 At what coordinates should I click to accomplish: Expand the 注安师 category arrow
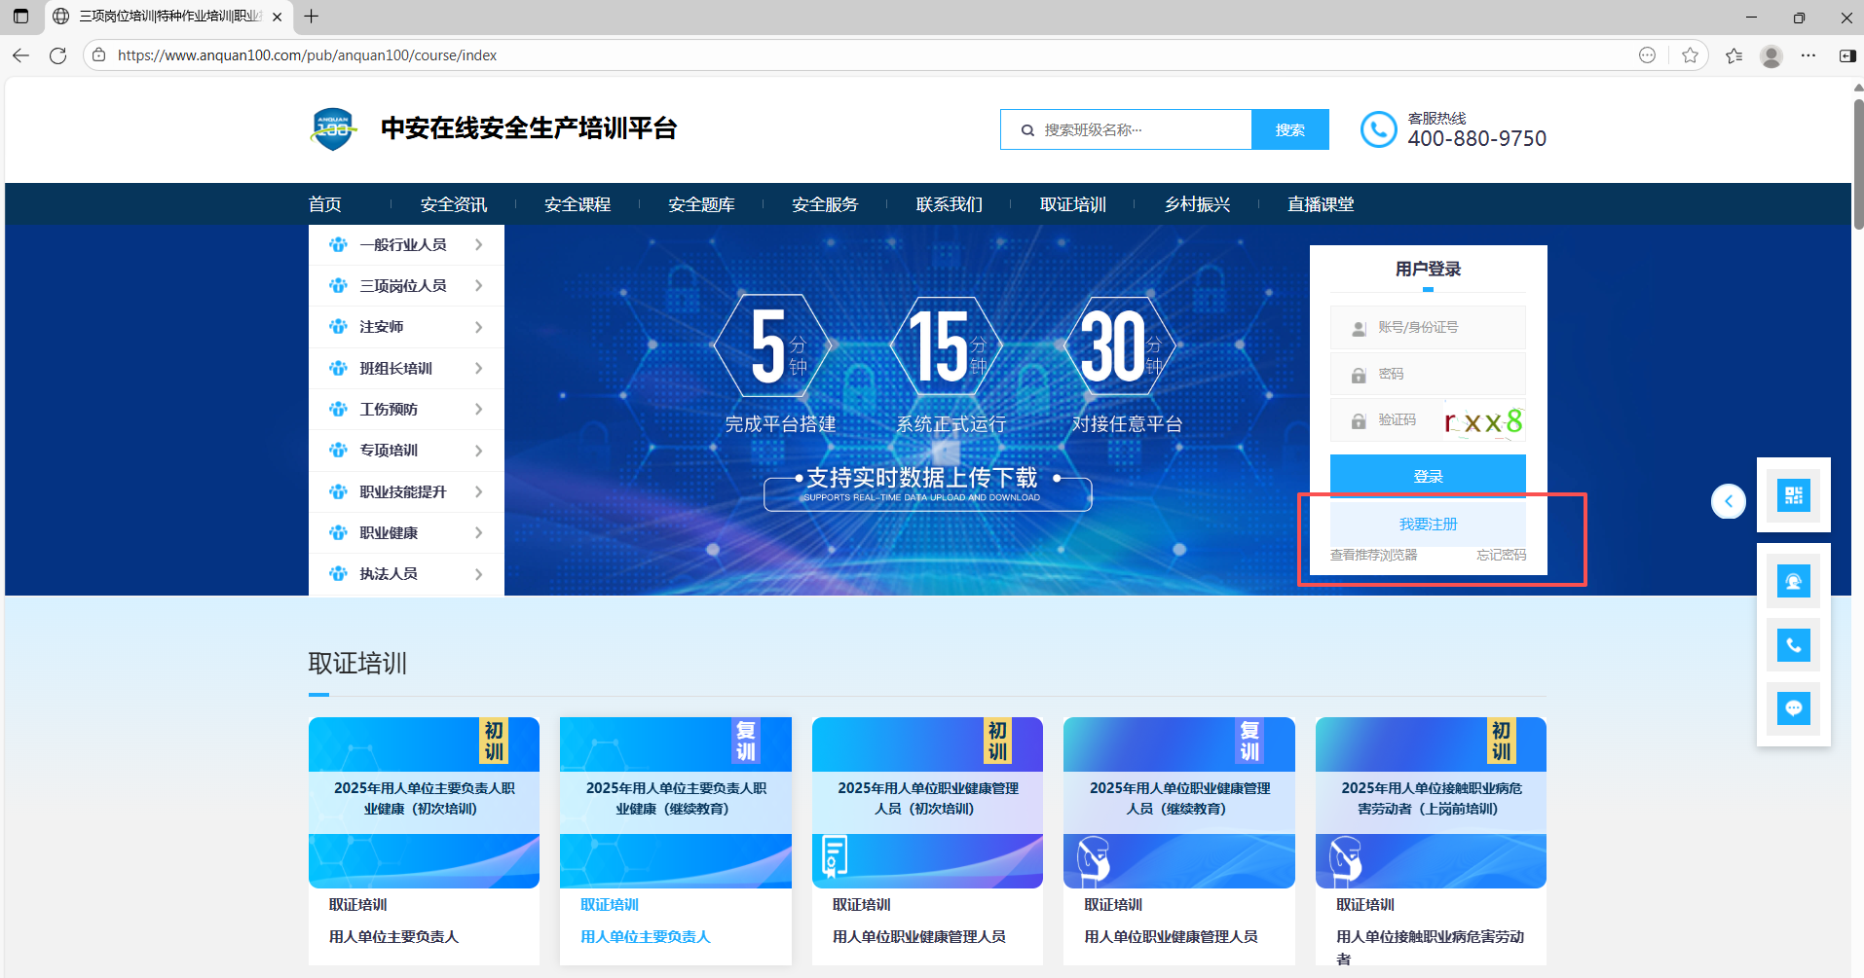pyautogui.click(x=478, y=327)
